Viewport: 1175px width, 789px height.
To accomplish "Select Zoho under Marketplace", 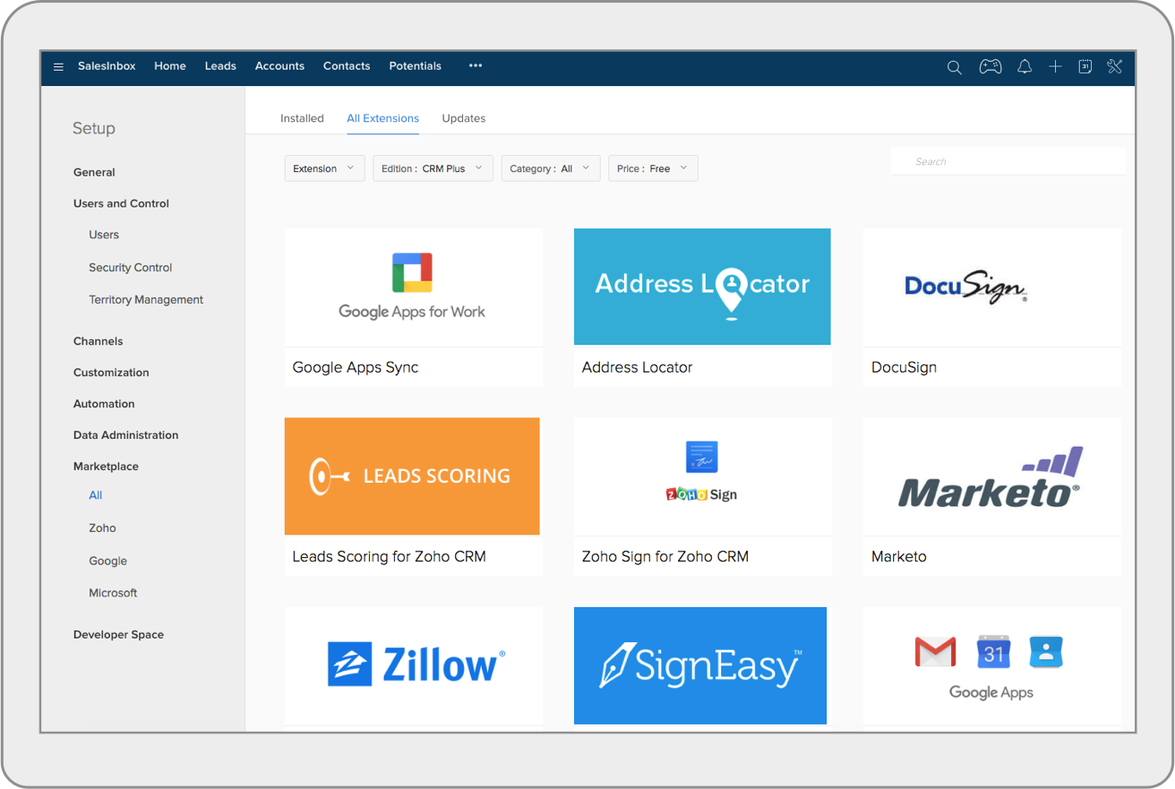I will [102, 528].
